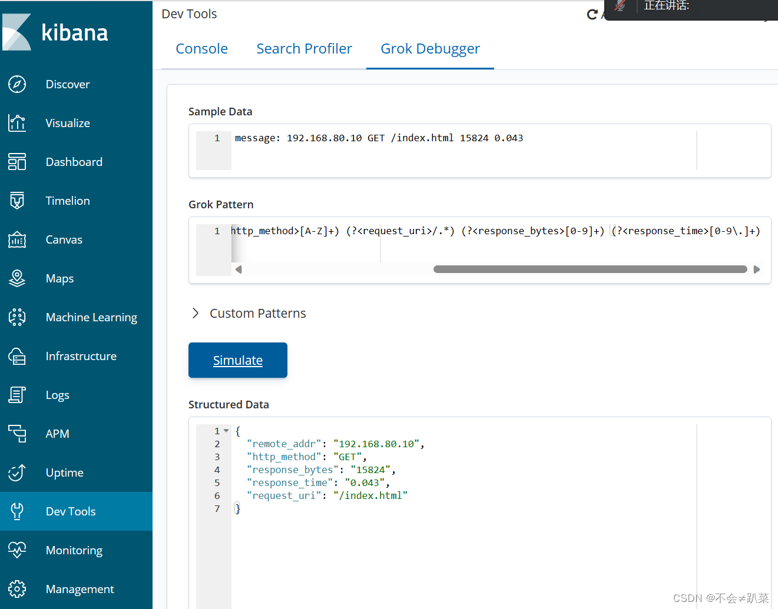
Task: Click the Management gear icon
Action: point(17,589)
